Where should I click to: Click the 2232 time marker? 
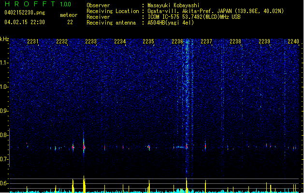point(62,41)
